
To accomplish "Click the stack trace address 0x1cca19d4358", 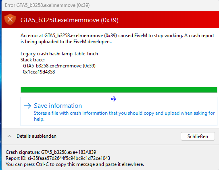I will (x=39, y=72).
